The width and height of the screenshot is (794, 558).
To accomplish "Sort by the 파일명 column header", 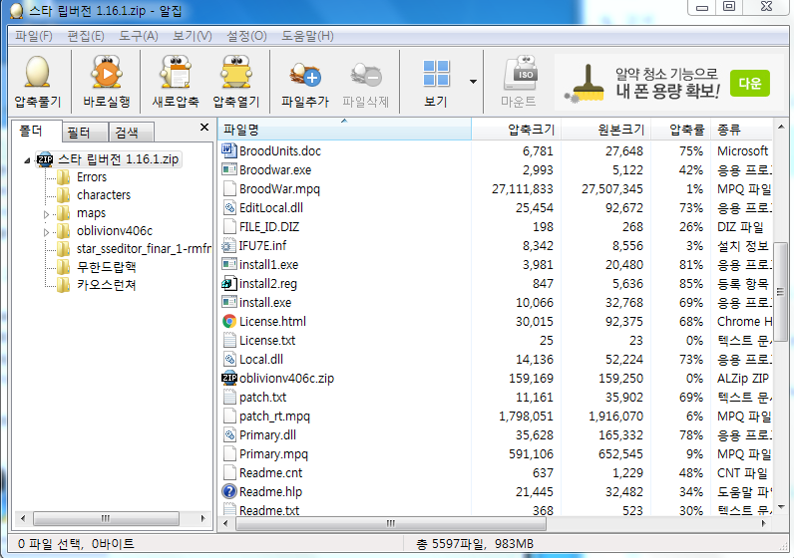I will [x=345, y=130].
